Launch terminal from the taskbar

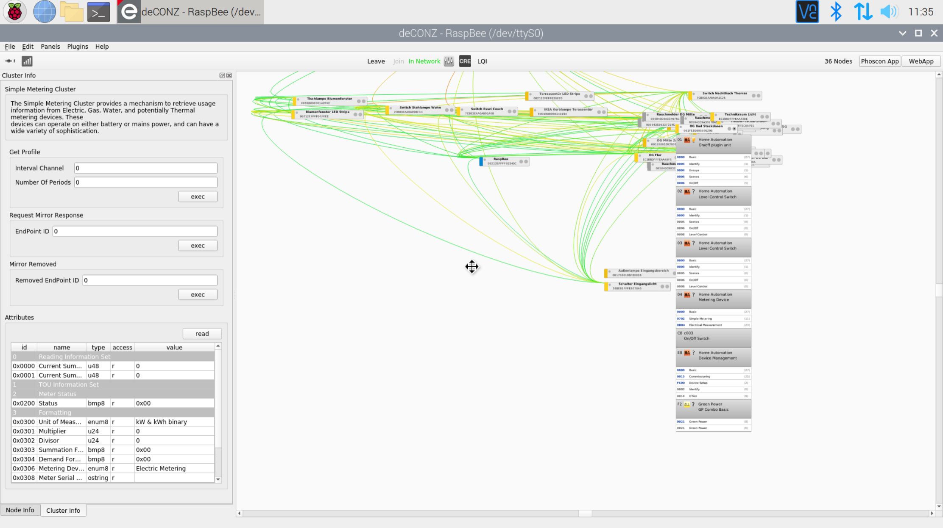(x=98, y=12)
